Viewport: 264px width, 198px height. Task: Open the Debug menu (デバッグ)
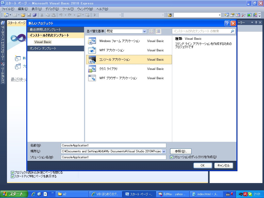pos(52,9)
